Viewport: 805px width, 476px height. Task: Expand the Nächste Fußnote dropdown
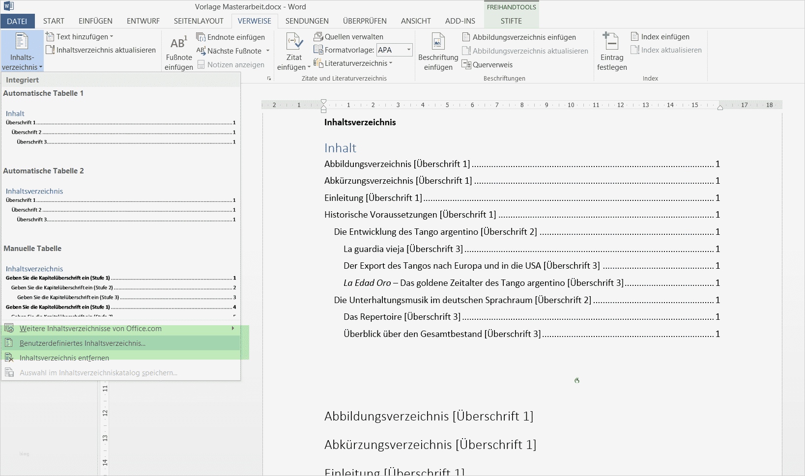click(268, 51)
